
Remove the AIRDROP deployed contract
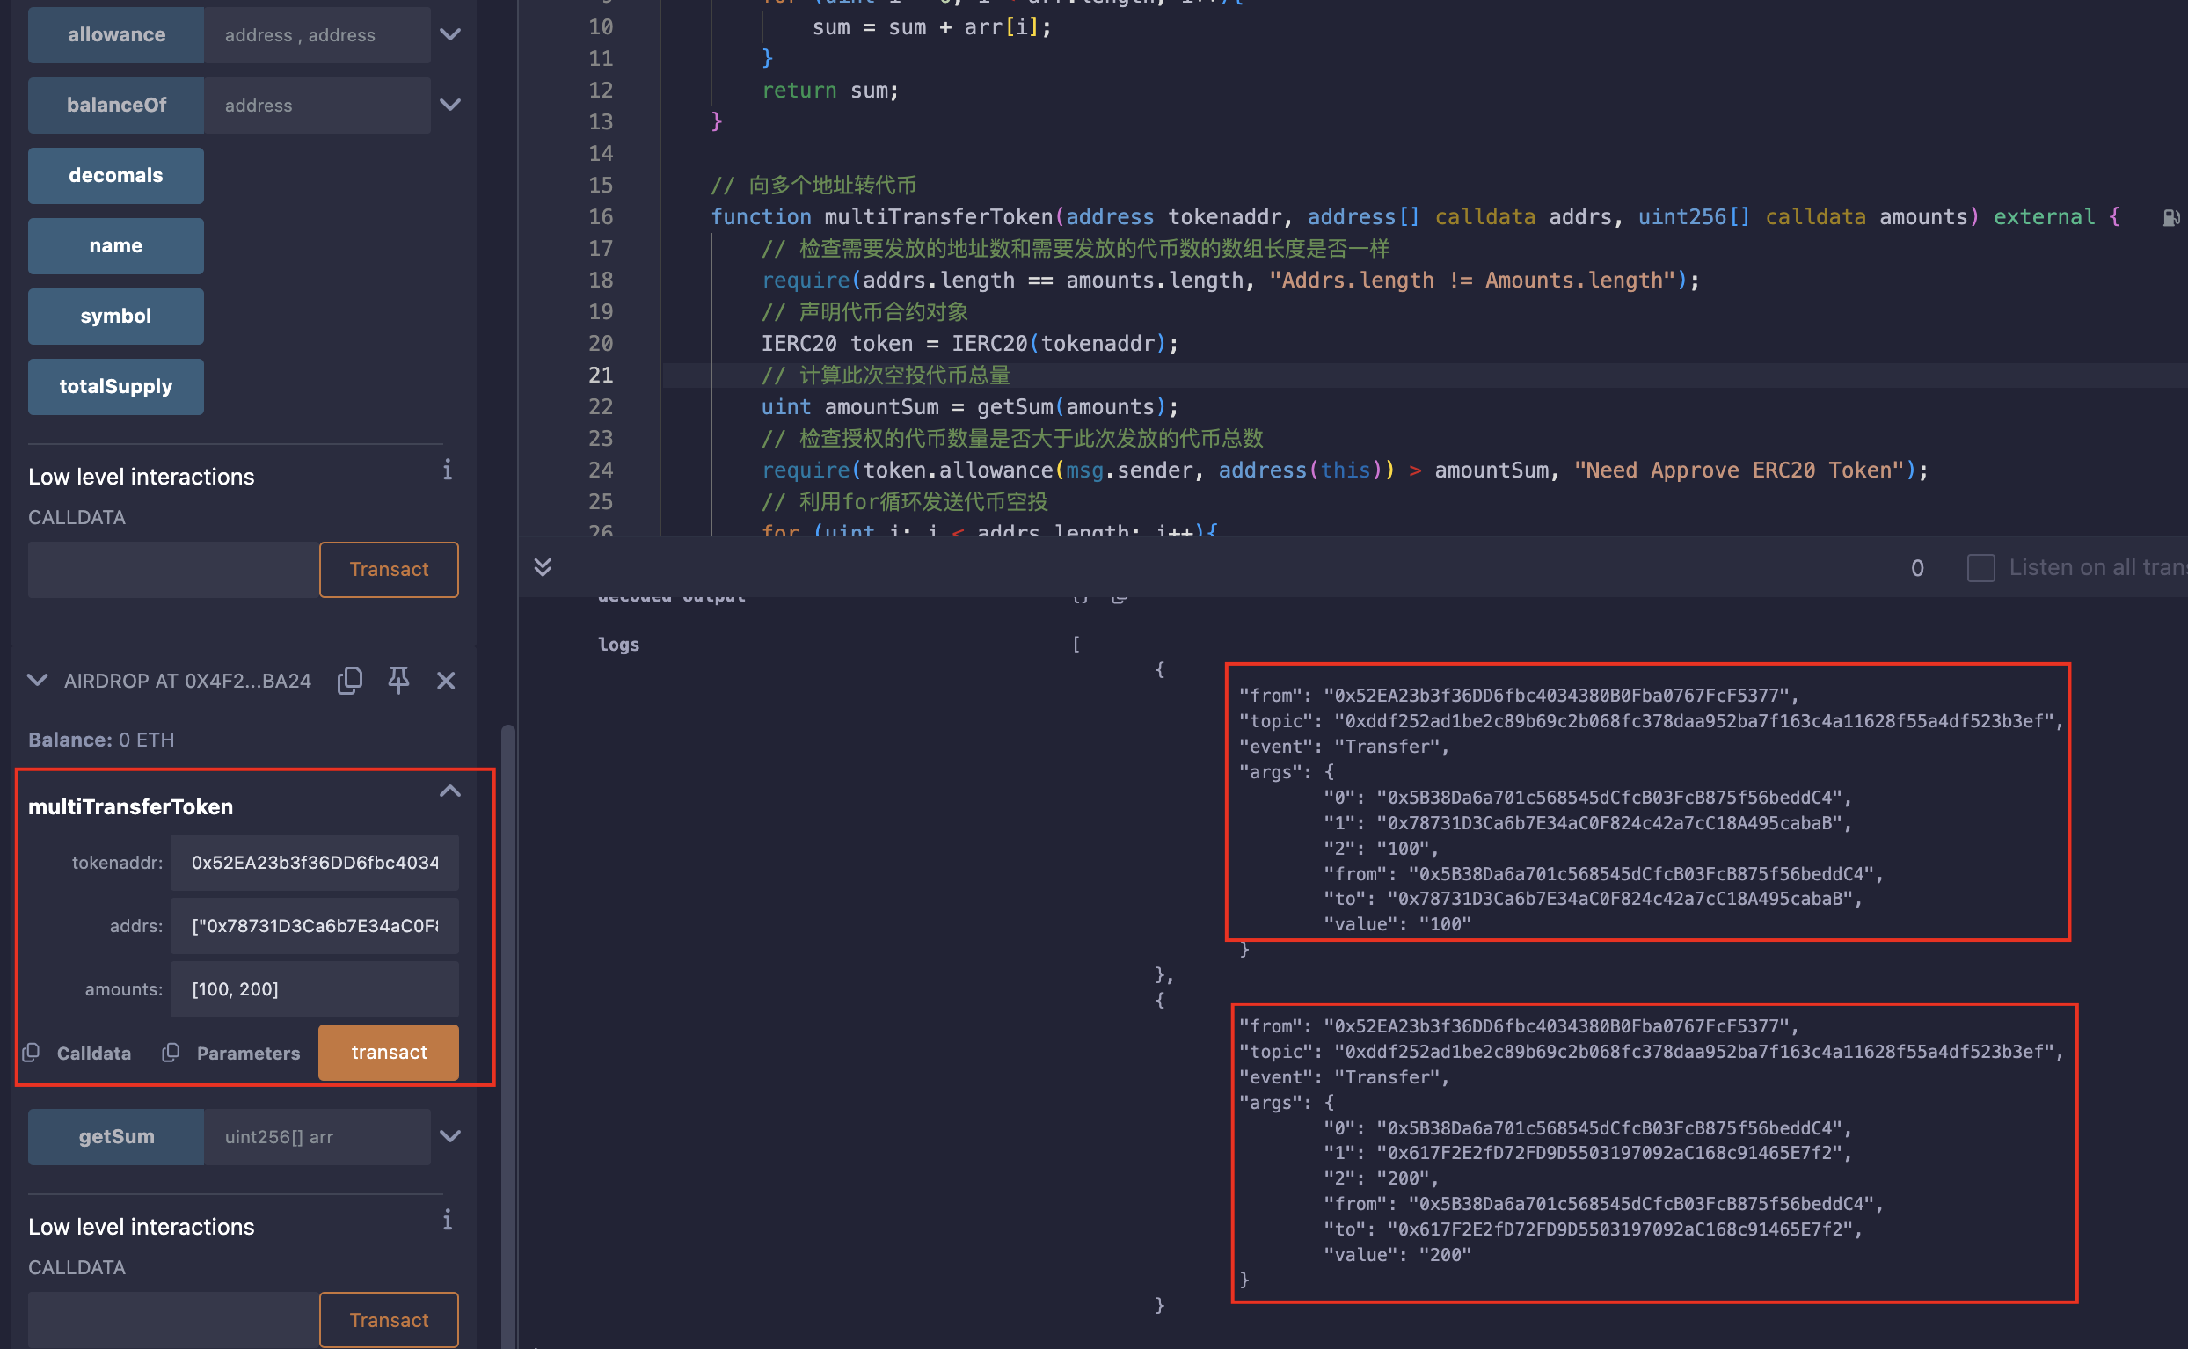(x=446, y=681)
